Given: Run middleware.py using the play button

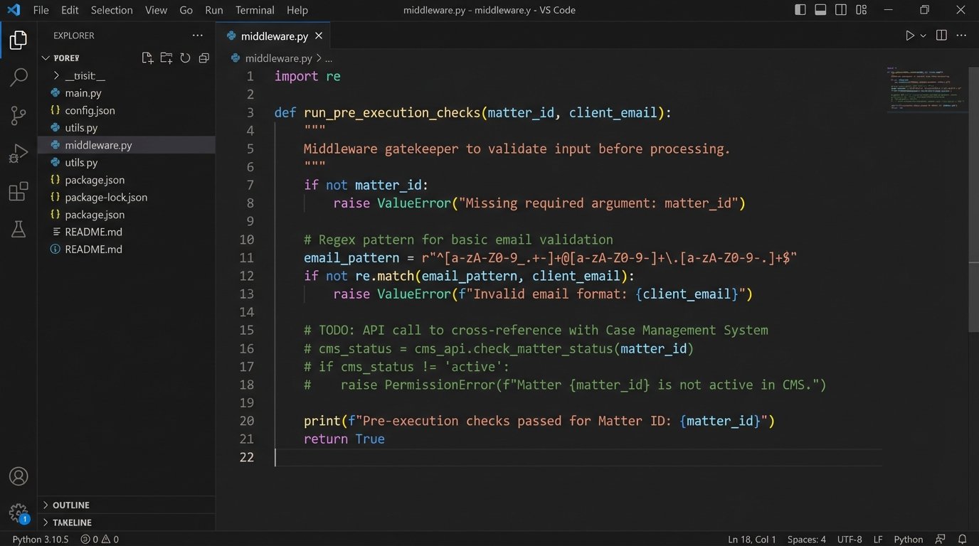Looking at the screenshot, I should 909,34.
